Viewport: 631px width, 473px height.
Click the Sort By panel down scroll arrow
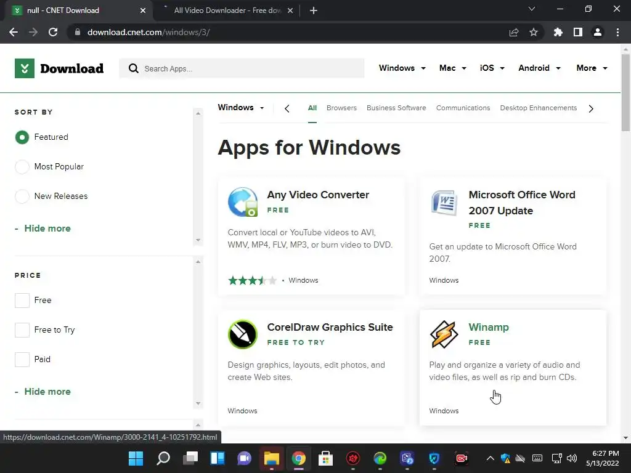198,240
